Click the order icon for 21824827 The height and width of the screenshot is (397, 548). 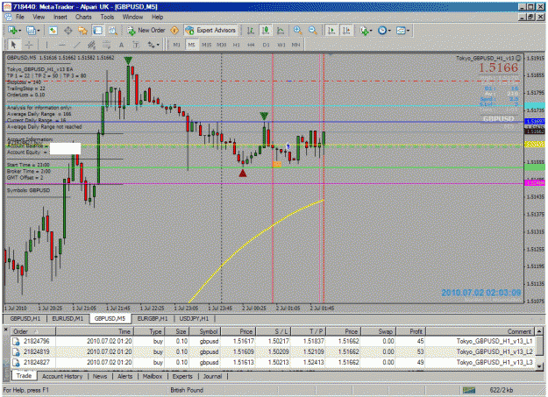(x=16, y=363)
